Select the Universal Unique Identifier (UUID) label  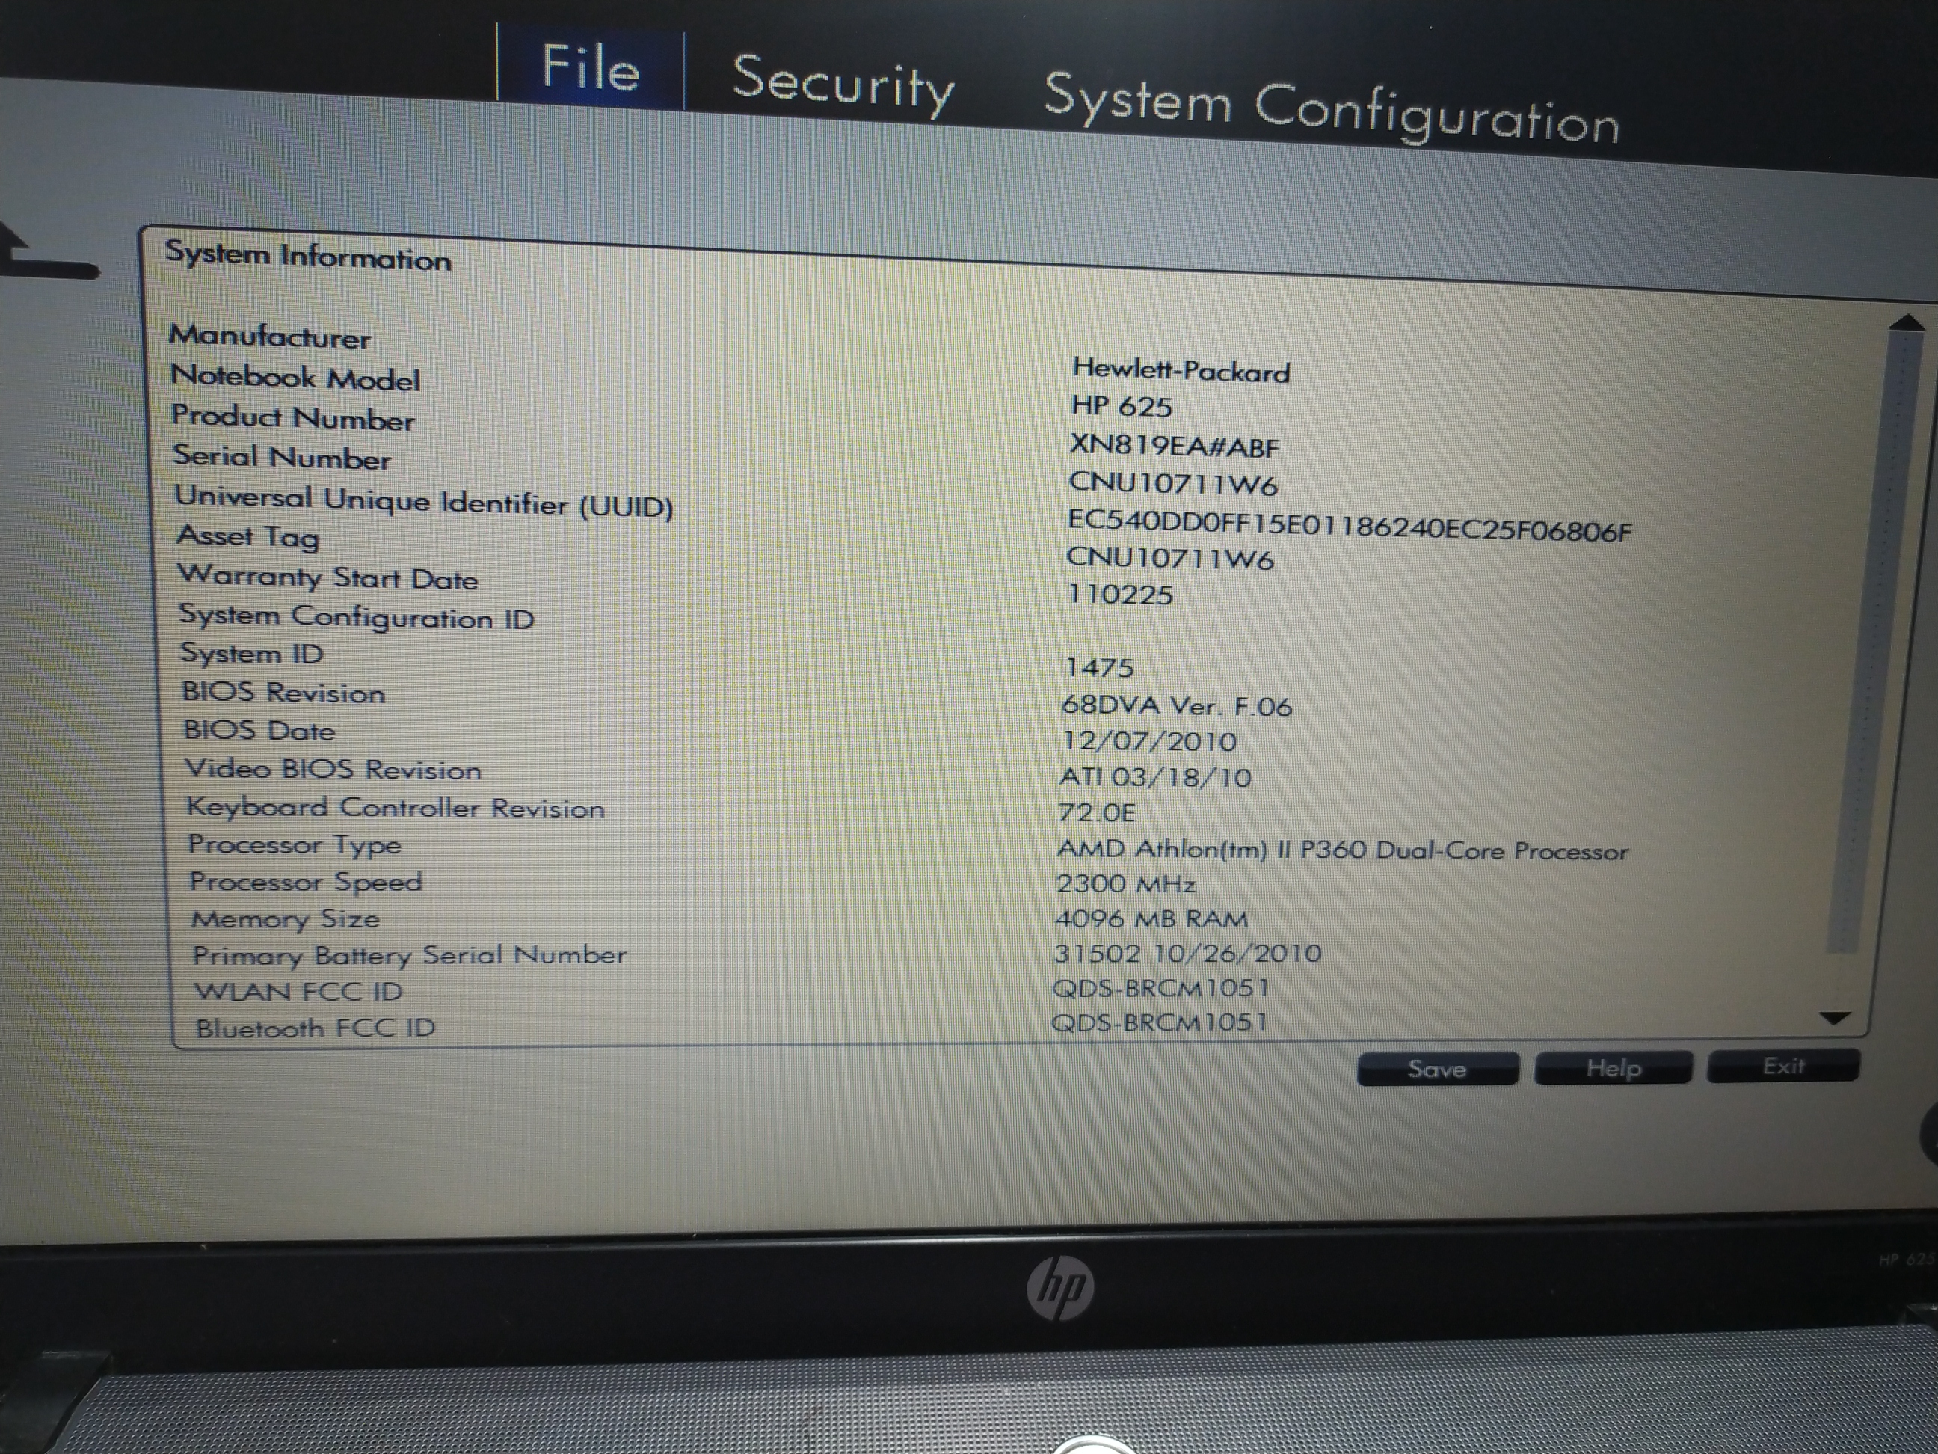pos(424,502)
